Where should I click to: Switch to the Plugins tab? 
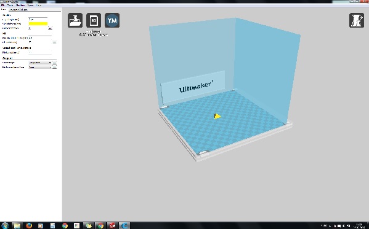[24, 10]
